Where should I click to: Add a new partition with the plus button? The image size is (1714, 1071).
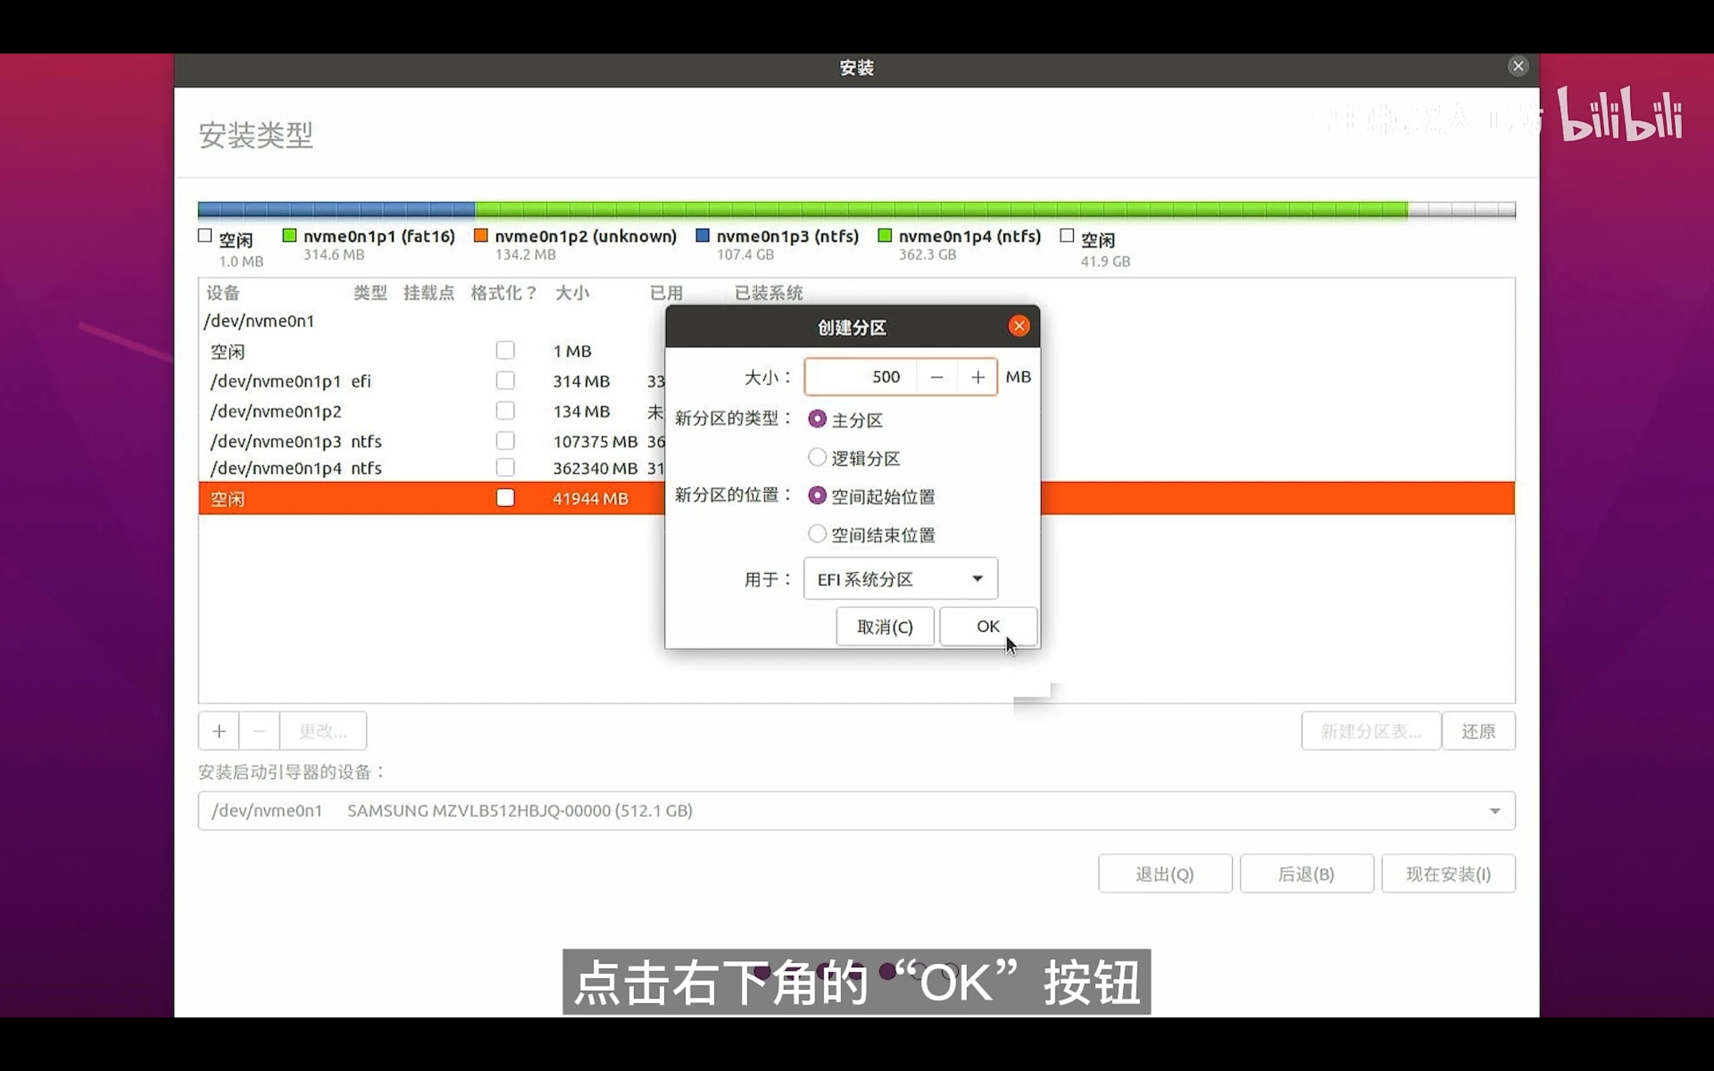coord(219,731)
